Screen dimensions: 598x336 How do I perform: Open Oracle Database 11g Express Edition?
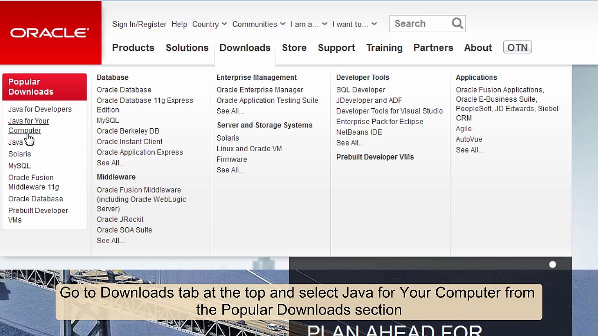(x=145, y=105)
